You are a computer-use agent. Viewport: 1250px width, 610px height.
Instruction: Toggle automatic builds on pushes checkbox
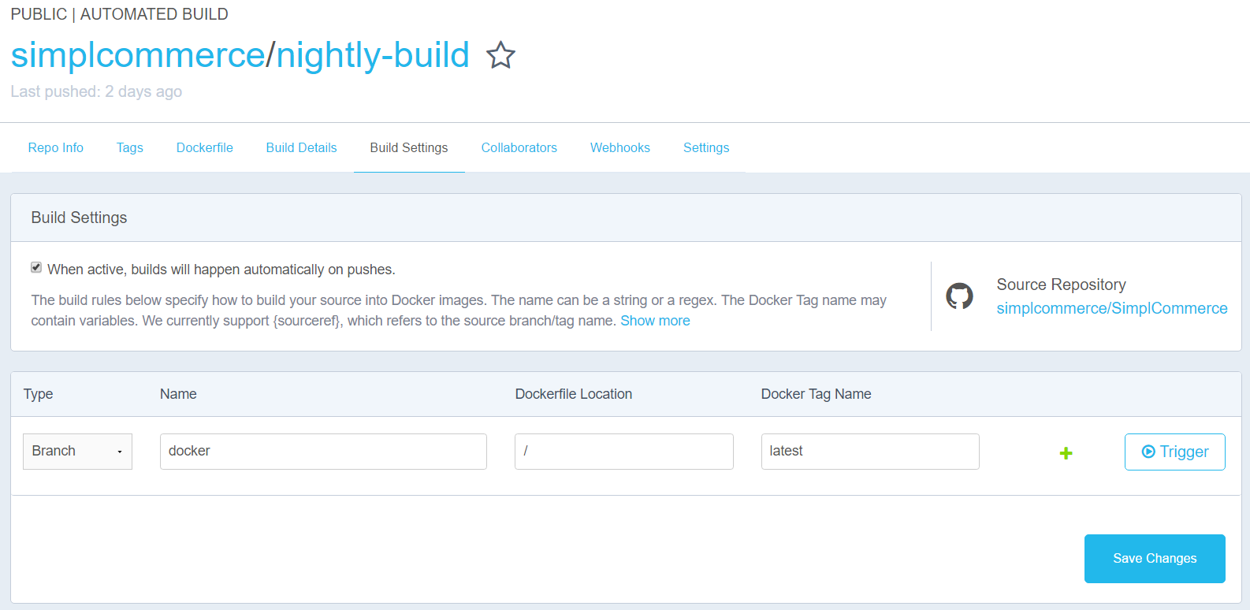pos(36,268)
